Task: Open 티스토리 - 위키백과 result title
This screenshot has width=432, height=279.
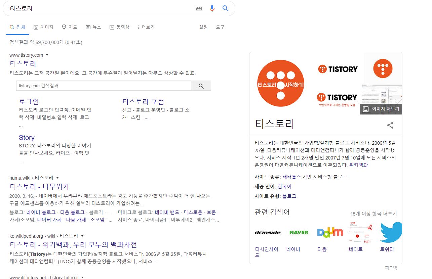Action: (x=73, y=244)
